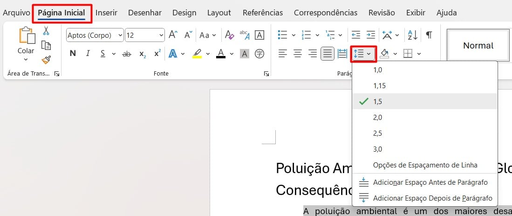Click the borders icon

point(408,54)
